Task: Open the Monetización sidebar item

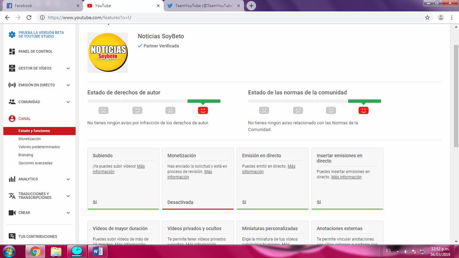Action: [x=29, y=139]
